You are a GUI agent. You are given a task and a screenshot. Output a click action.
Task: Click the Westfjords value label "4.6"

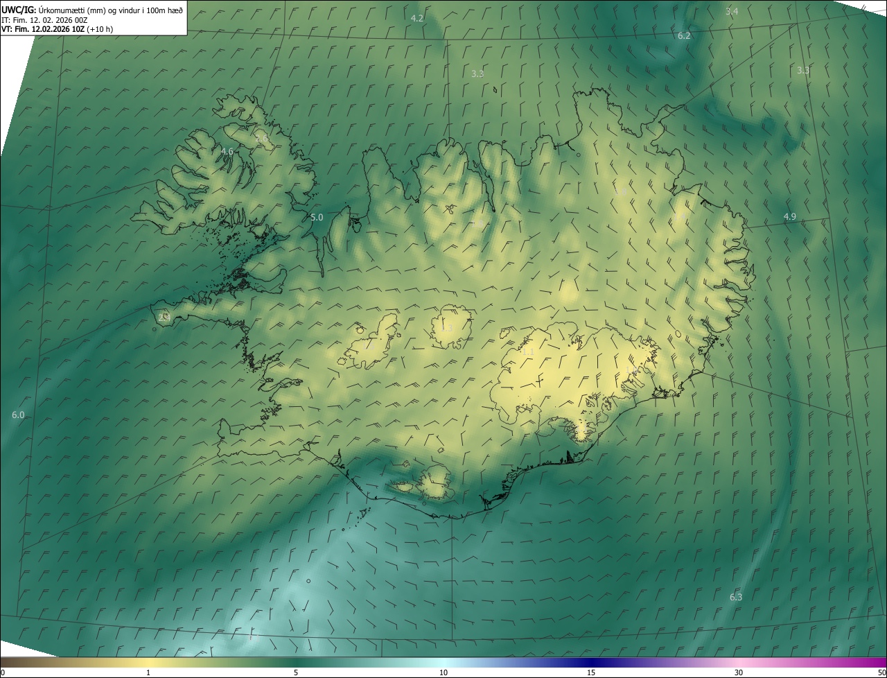tap(227, 151)
